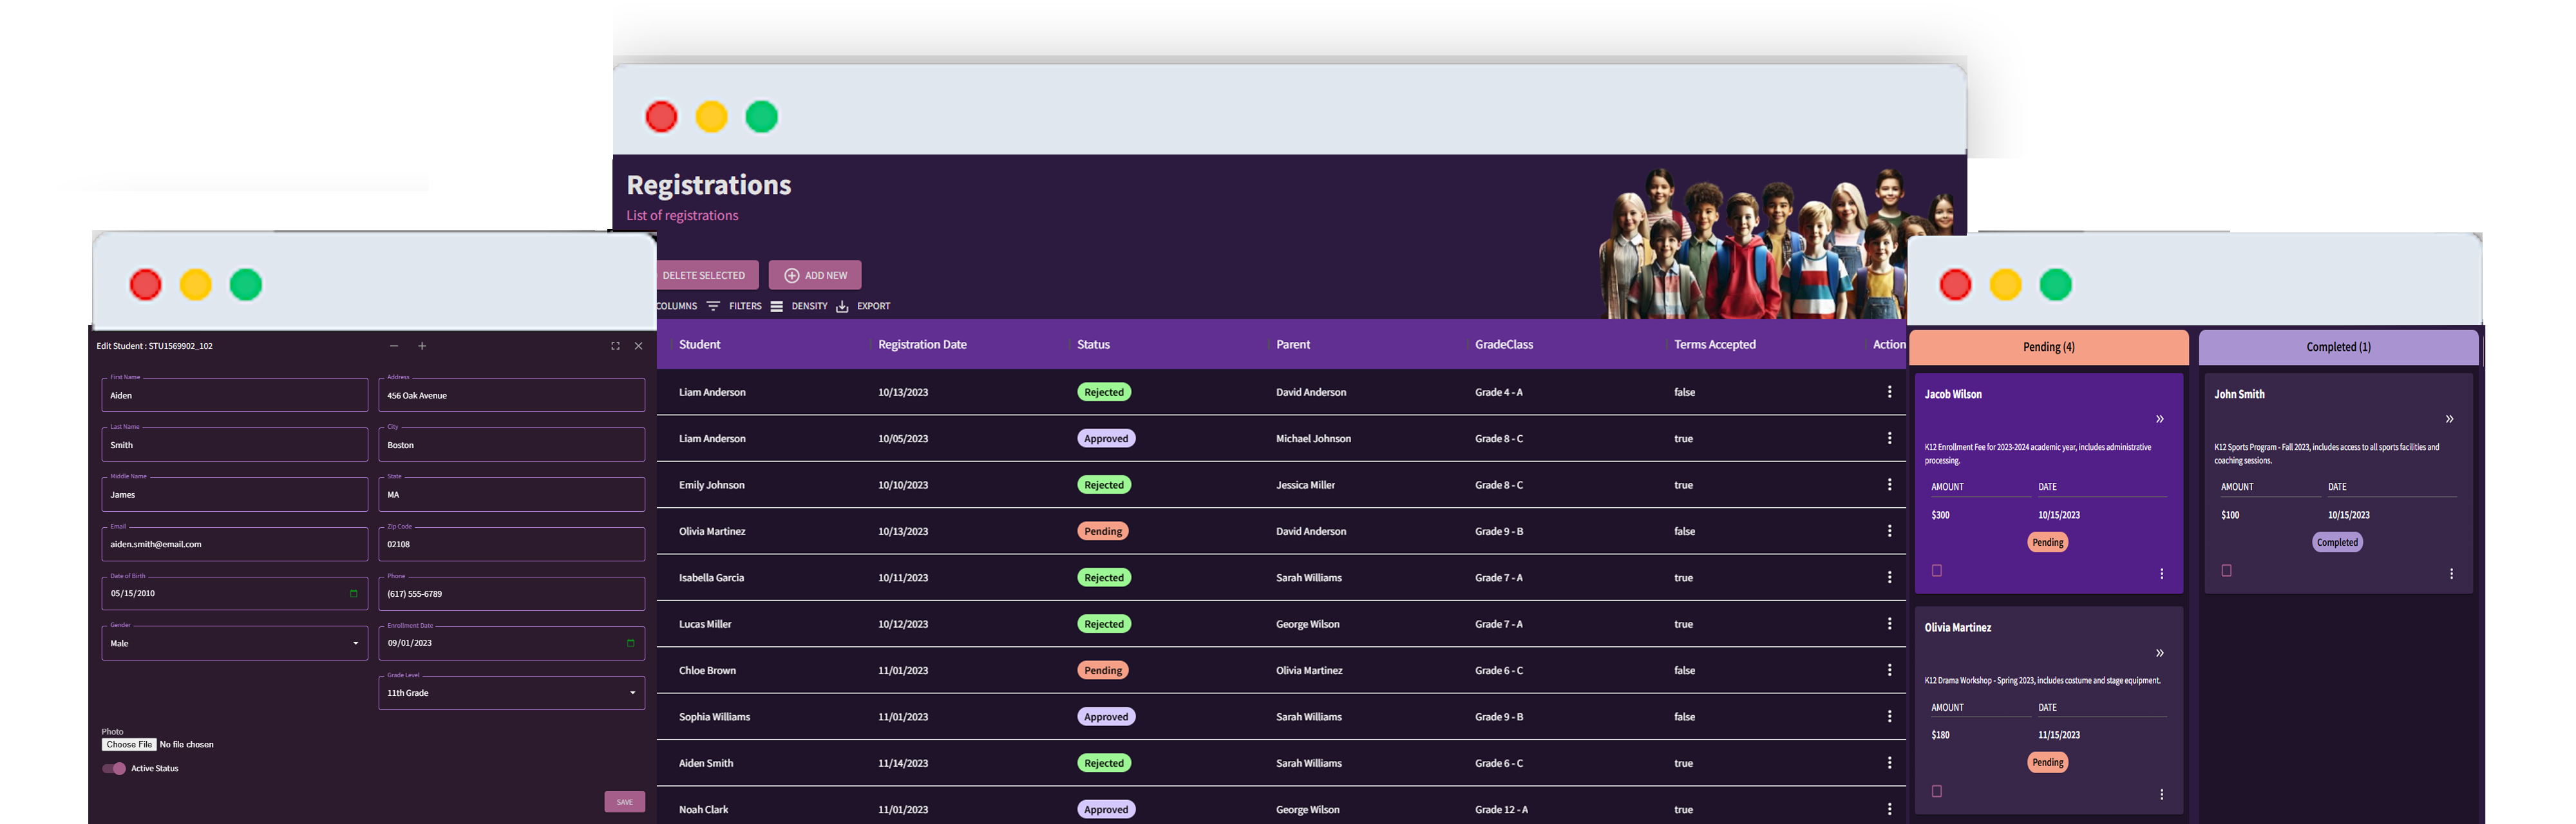This screenshot has height=824, width=2576.
Task: Select the checkbox on John Smith card
Action: coord(2226,571)
